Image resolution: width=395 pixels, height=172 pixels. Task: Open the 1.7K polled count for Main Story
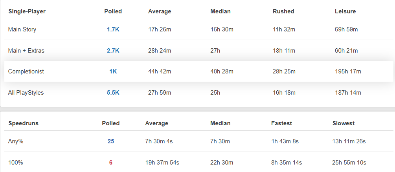pyautogui.click(x=113, y=29)
